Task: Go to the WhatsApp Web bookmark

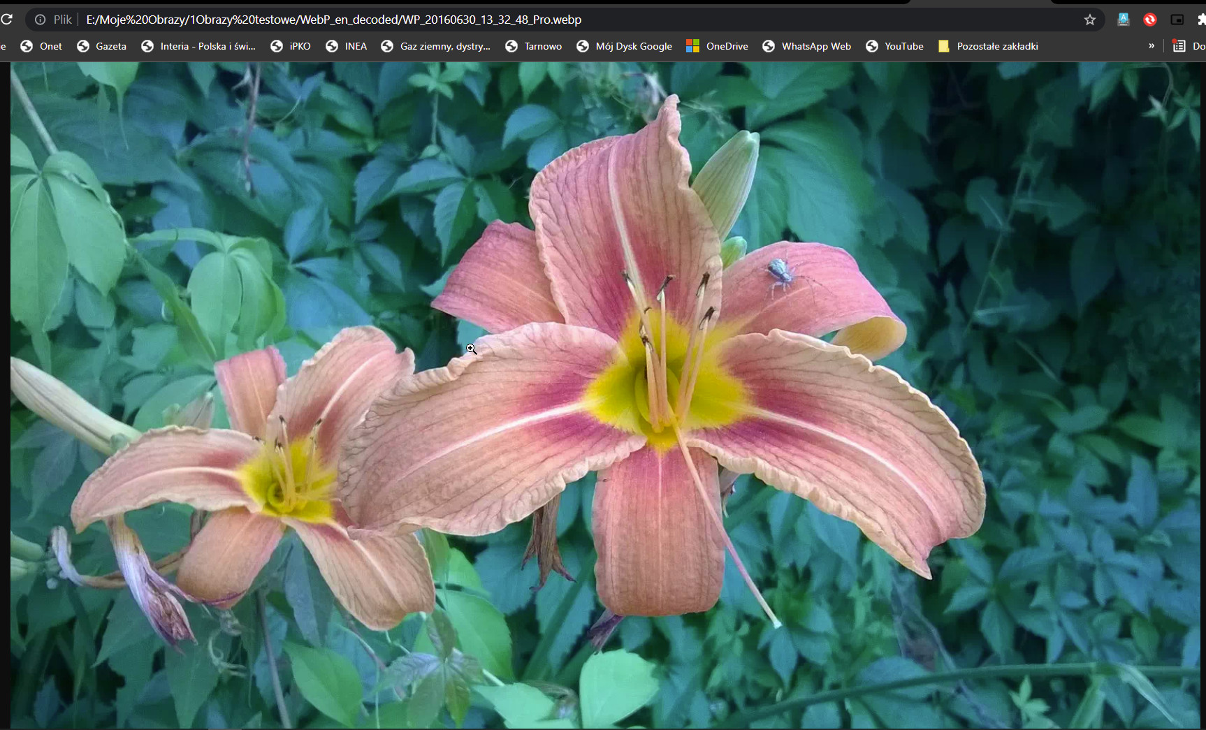Action: click(806, 46)
